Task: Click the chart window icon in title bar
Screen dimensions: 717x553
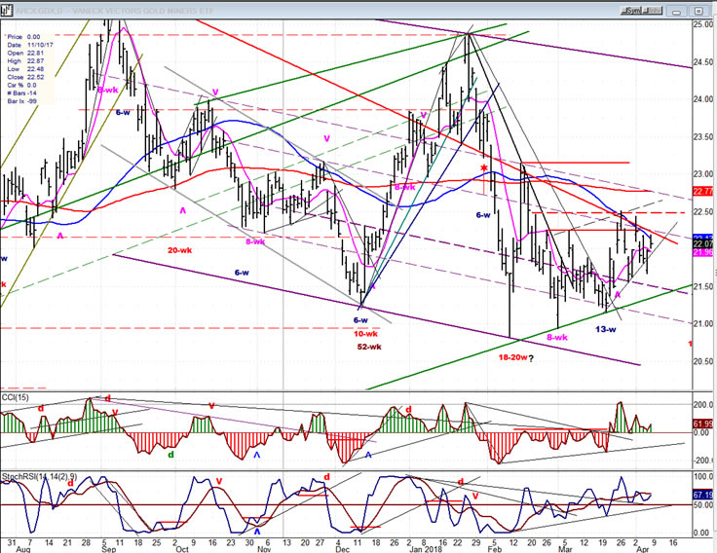Action: [6, 9]
